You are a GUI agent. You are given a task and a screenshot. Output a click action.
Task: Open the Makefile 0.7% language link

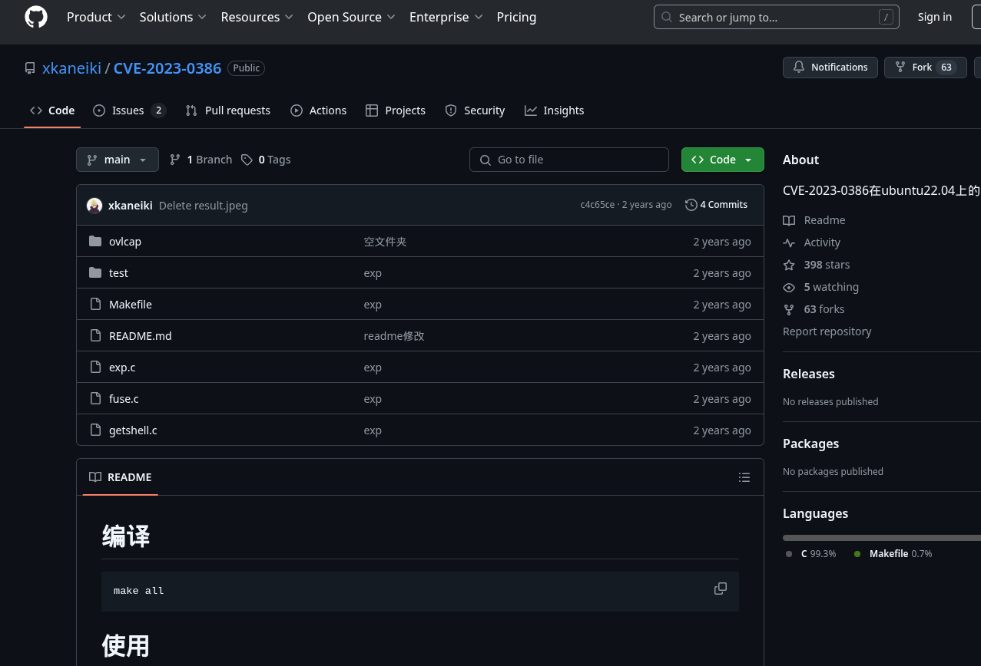(893, 554)
